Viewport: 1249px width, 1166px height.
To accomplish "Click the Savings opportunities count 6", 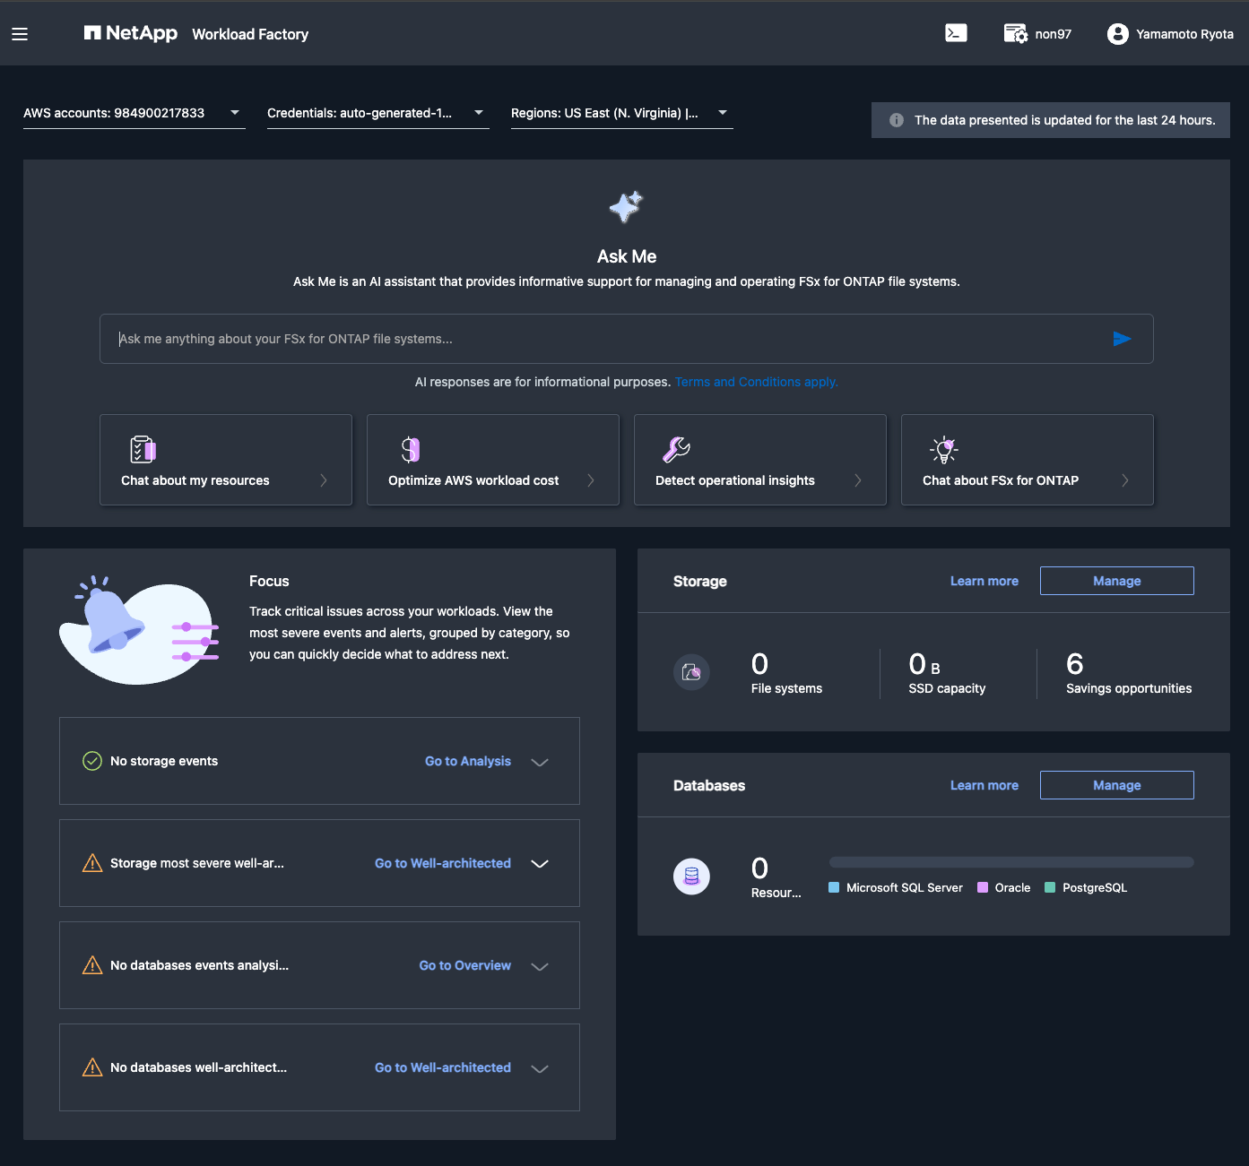I will click(1075, 664).
